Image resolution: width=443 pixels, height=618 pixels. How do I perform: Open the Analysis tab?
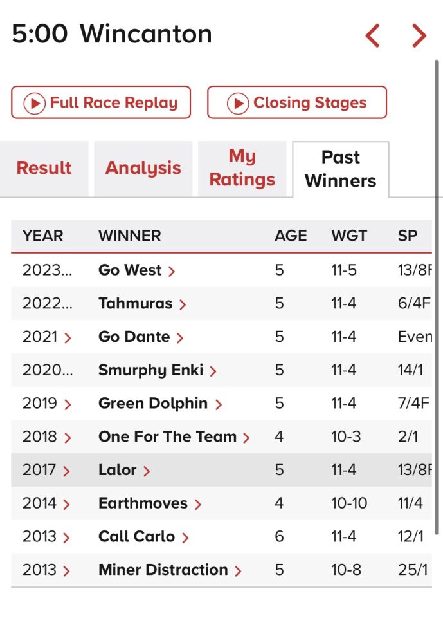[x=143, y=168]
